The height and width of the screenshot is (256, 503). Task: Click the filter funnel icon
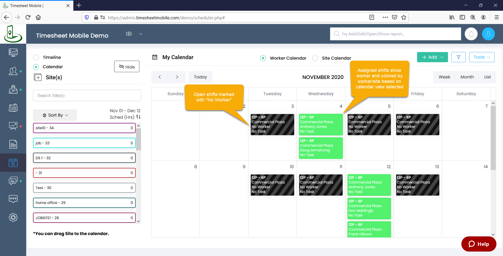[x=458, y=57]
